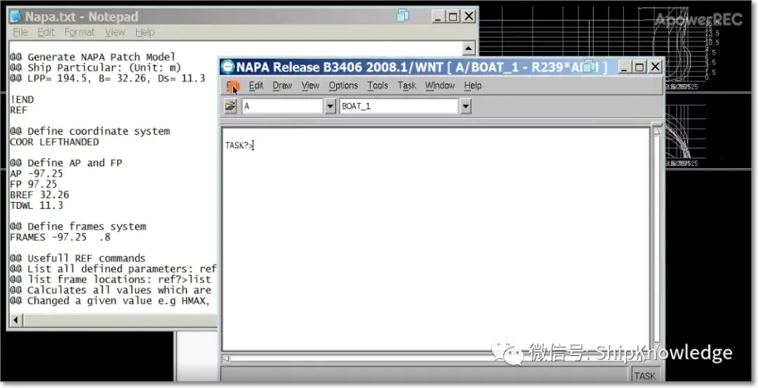This screenshot has width=758, height=388.
Task: Open the Help menu in Notepad
Action: (x=145, y=32)
